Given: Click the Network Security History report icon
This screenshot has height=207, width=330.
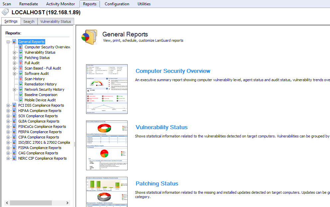Looking at the screenshot, I should pos(21,89).
